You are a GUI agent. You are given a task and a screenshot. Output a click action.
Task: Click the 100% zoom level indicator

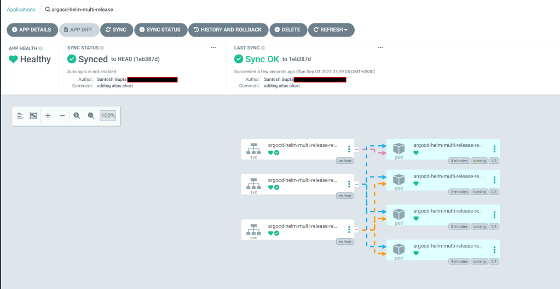tap(108, 115)
